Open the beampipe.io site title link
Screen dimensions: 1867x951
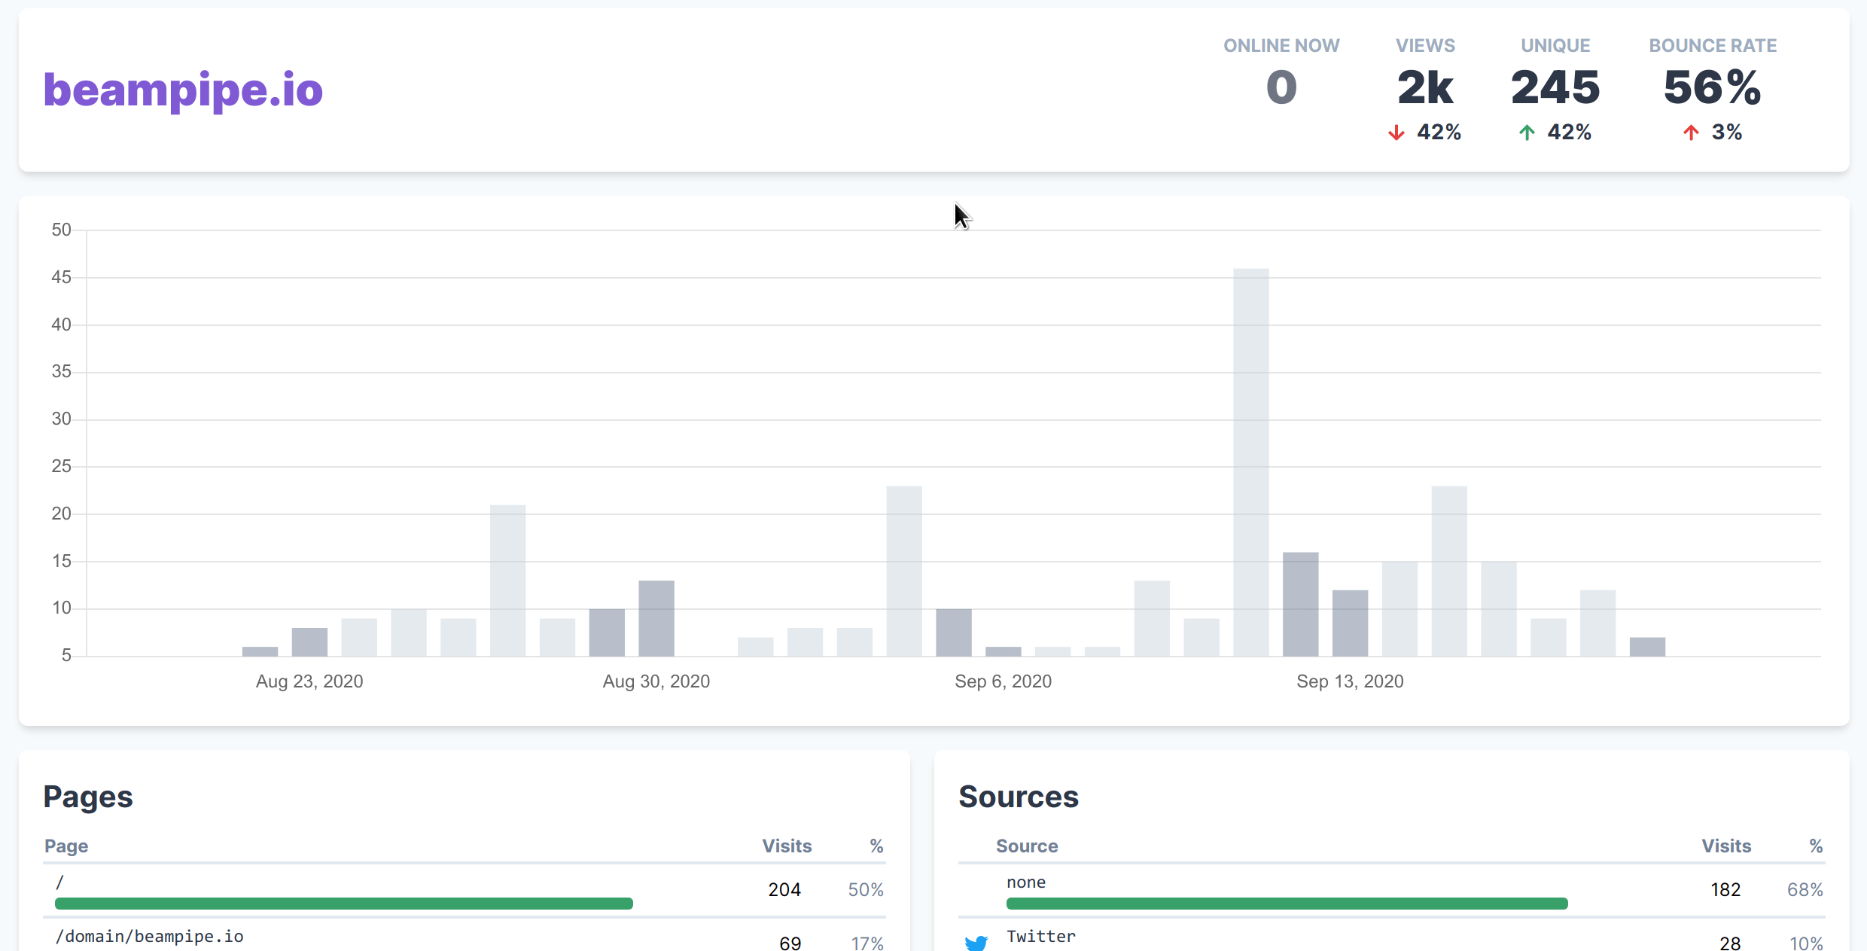183,90
